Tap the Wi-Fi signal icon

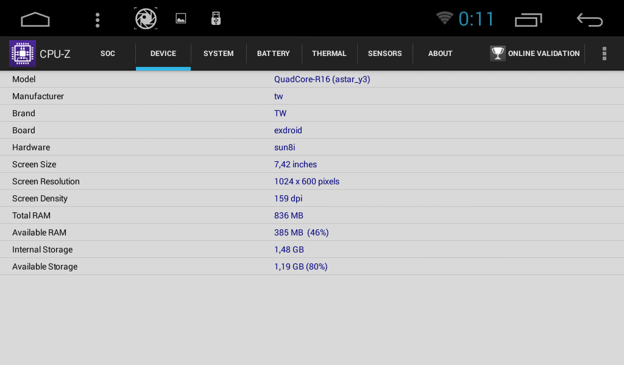coord(444,18)
